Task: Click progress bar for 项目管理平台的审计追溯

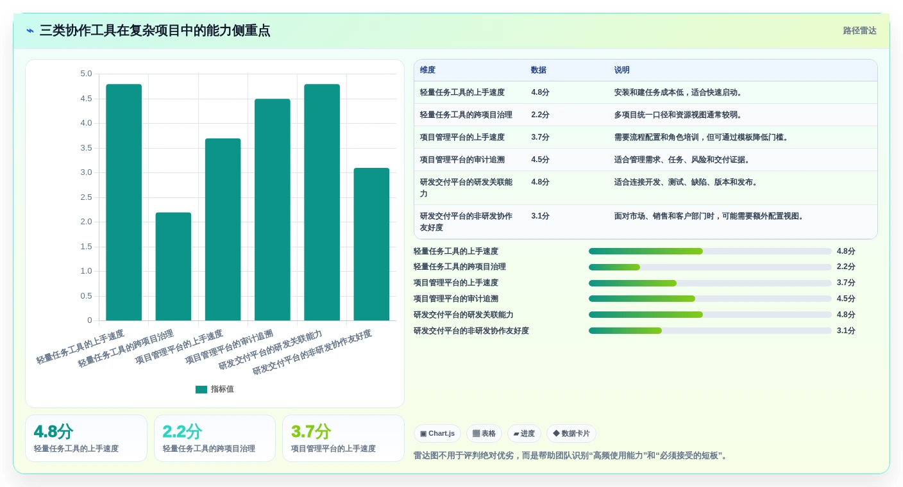Action: tap(710, 299)
